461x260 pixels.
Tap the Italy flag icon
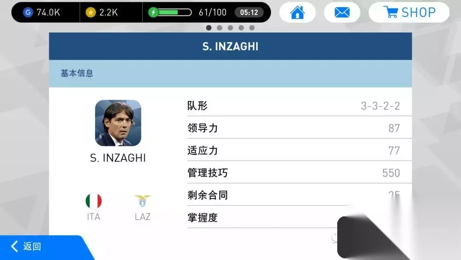pyautogui.click(x=93, y=201)
